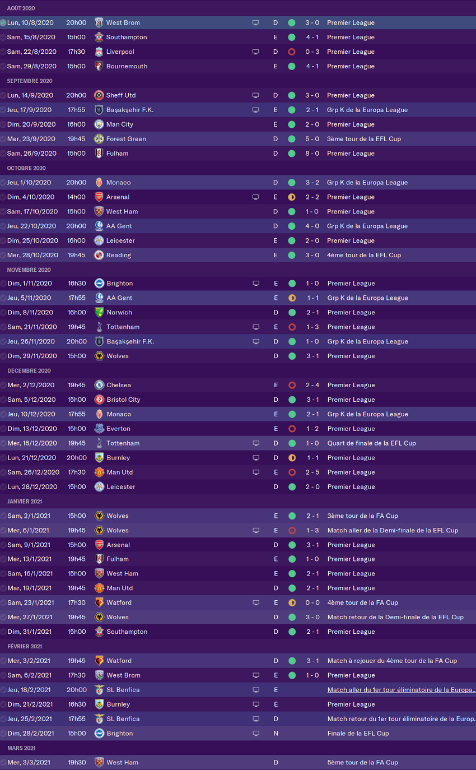476x770 pixels.
Task: Click TV icon for Finale de la EFL Cup
Action: pos(255,734)
